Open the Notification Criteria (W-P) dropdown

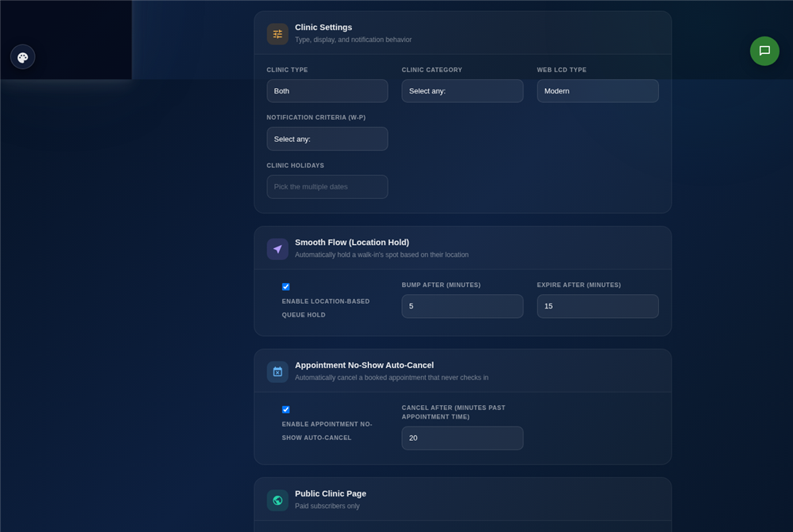[x=328, y=139]
